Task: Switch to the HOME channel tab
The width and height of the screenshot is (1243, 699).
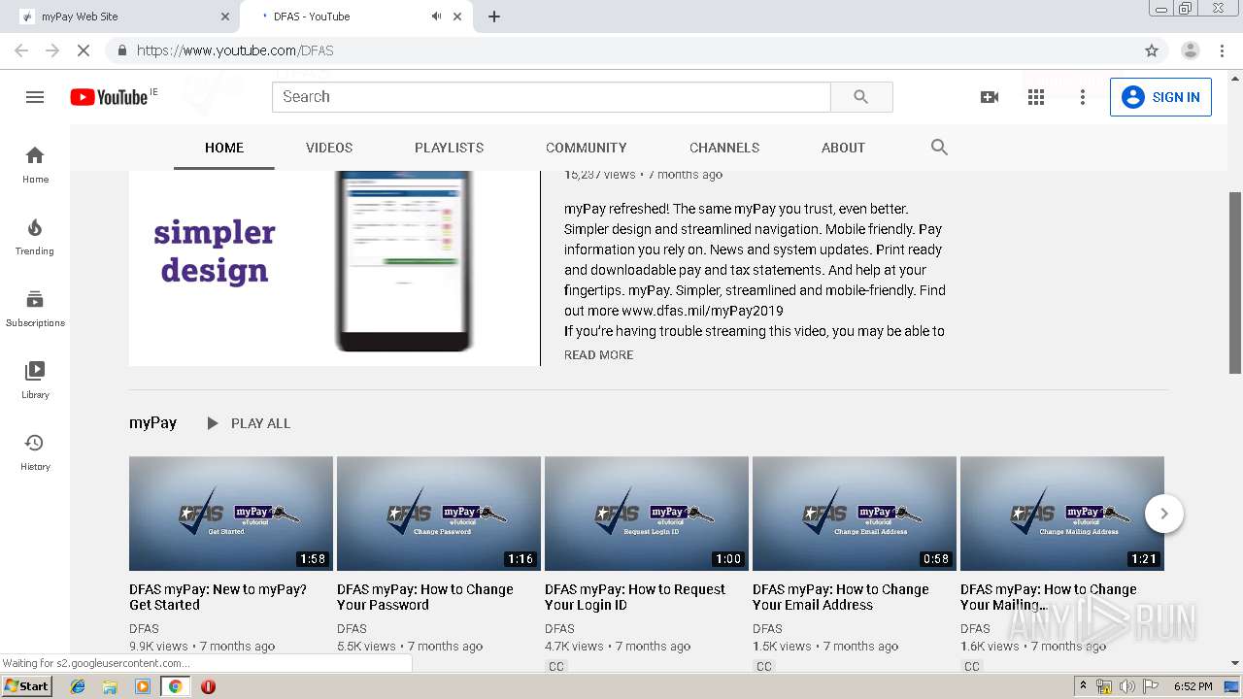Action: pyautogui.click(x=224, y=148)
